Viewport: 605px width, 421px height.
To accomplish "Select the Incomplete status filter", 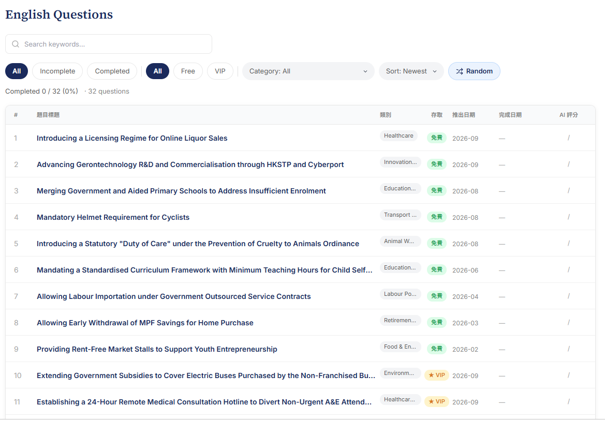I will tap(57, 71).
